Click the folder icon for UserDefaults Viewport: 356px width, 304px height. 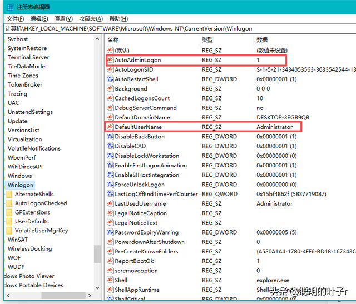(9, 221)
